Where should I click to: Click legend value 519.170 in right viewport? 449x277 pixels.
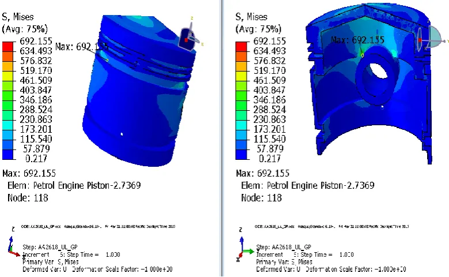(269, 70)
